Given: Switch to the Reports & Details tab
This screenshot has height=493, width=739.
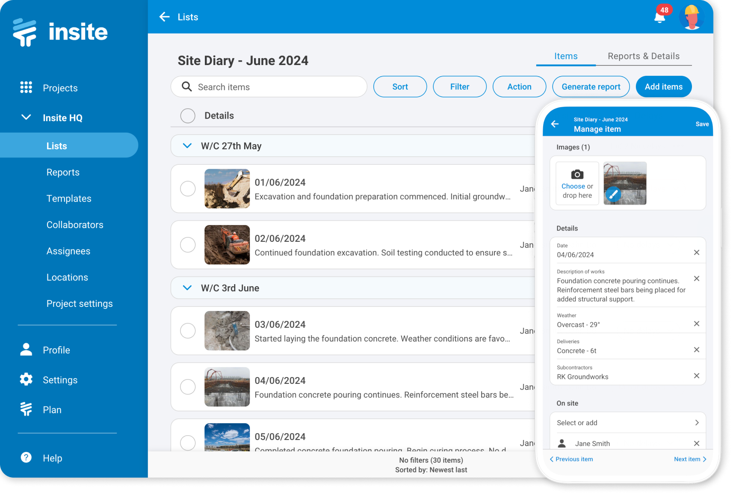Looking at the screenshot, I should (x=644, y=56).
